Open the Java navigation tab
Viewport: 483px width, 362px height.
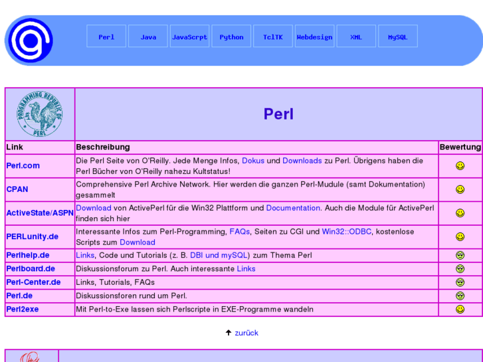pos(148,36)
